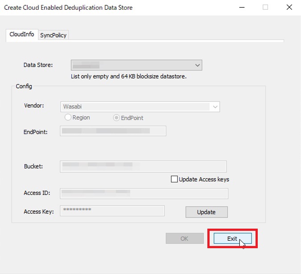Click the 64 KB blocksize hint text
The image size is (301, 274).
pyautogui.click(x=128, y=76)
